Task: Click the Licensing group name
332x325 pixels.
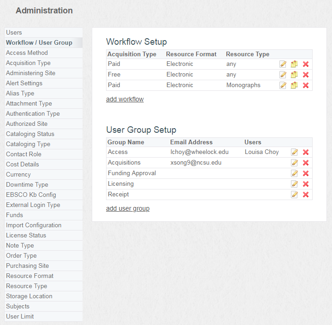Action: pyautogui.click(x=121, y=184)
